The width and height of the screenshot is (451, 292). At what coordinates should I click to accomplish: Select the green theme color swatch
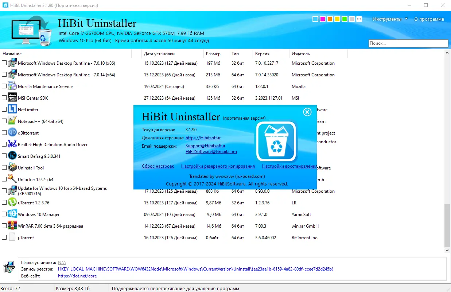[345, 19]
